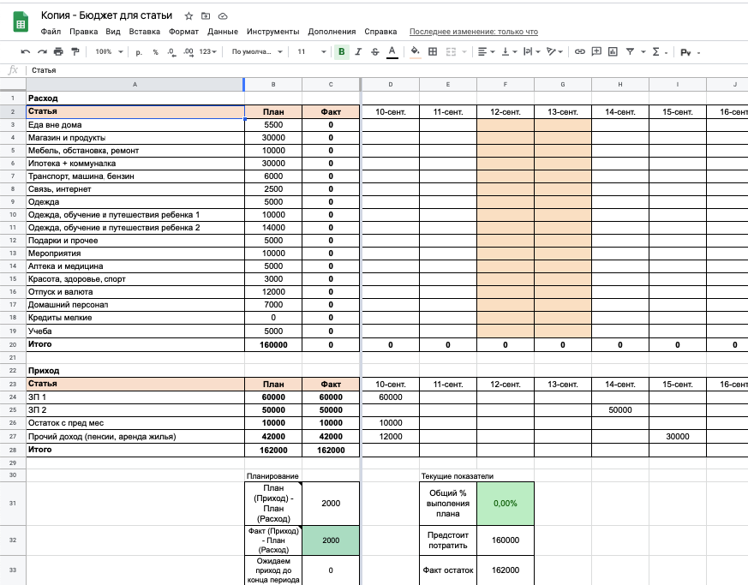Format as currency with the р. button
Viewport: 748px width, 585px height.
click(139, 52)
